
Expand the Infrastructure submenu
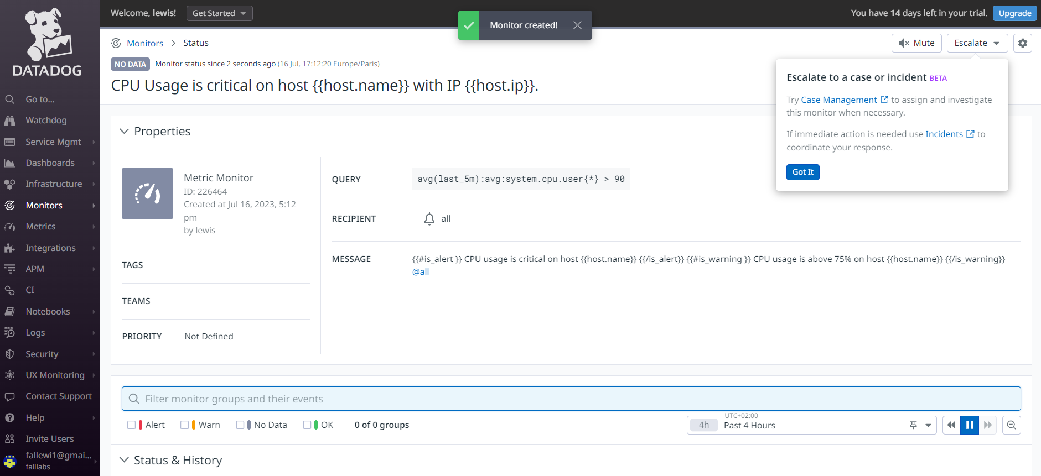(x=94, y=184)
